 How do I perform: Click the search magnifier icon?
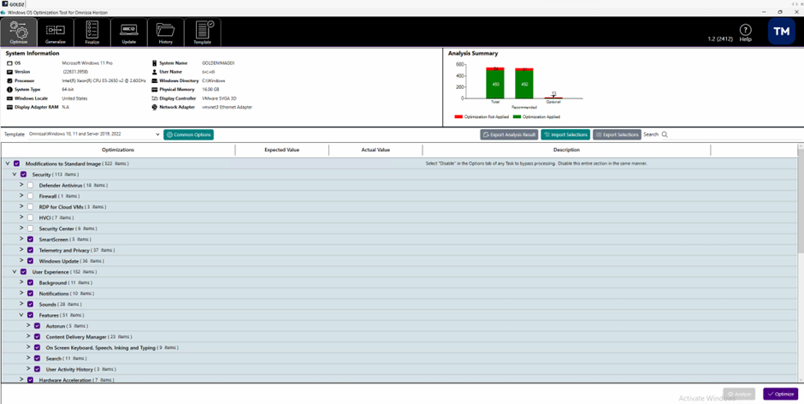point(665,134)
